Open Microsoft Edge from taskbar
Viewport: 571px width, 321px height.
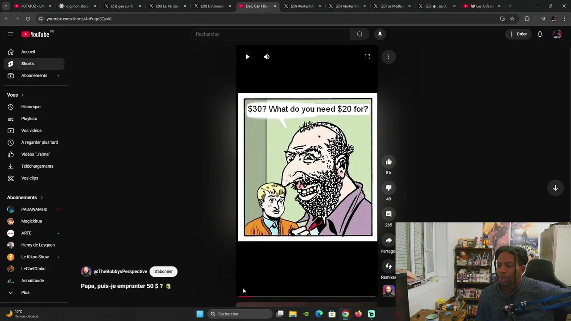[319, 314]
